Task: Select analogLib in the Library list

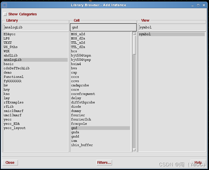Action: tap(36, 60)
